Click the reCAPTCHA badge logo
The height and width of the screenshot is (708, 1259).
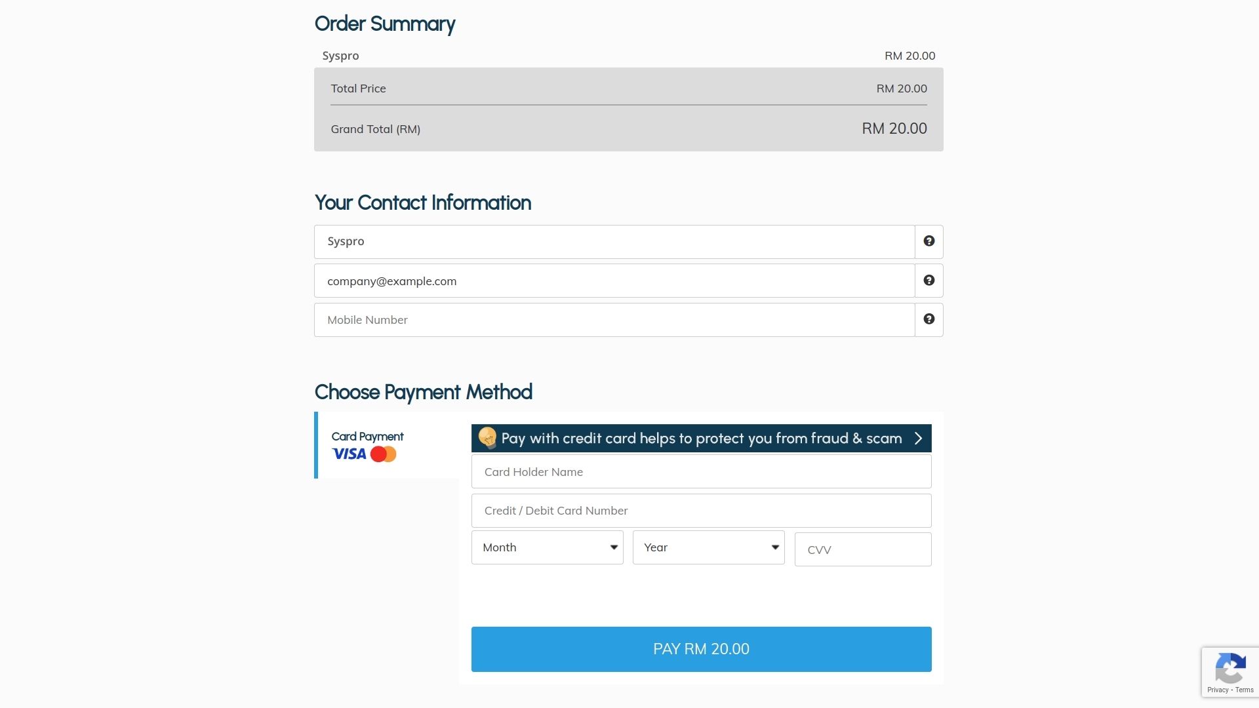[1230, 668]
